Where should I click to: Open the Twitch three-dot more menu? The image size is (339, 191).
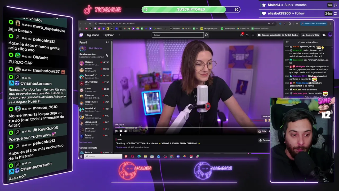click(x=119, y=35)
